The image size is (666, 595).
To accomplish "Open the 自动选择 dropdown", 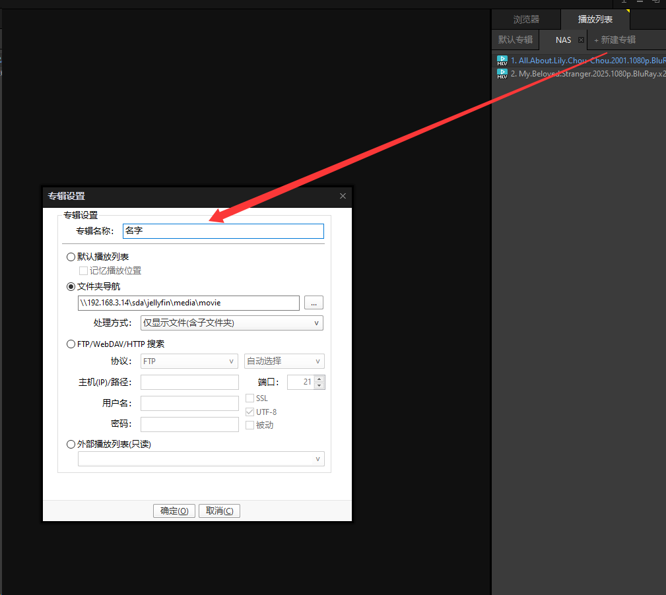I will click(x=284, y=361).
